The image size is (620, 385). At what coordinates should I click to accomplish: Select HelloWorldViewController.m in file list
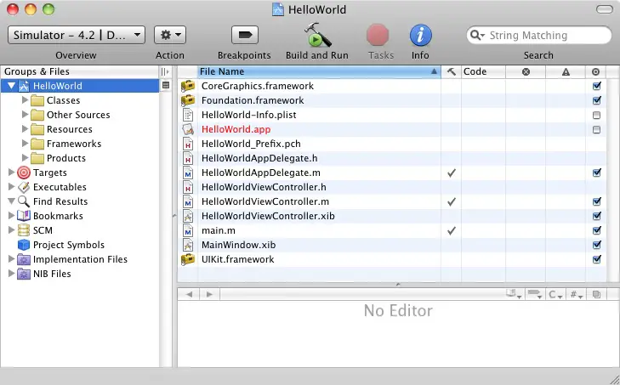(x=264, y=201)
